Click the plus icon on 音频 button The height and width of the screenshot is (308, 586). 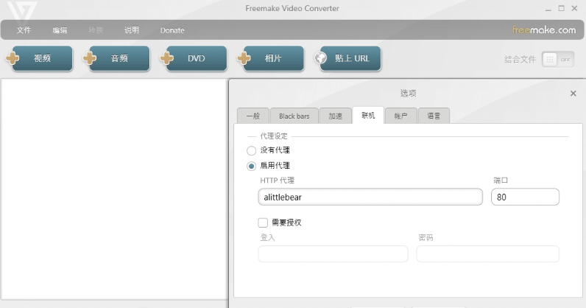90,58
